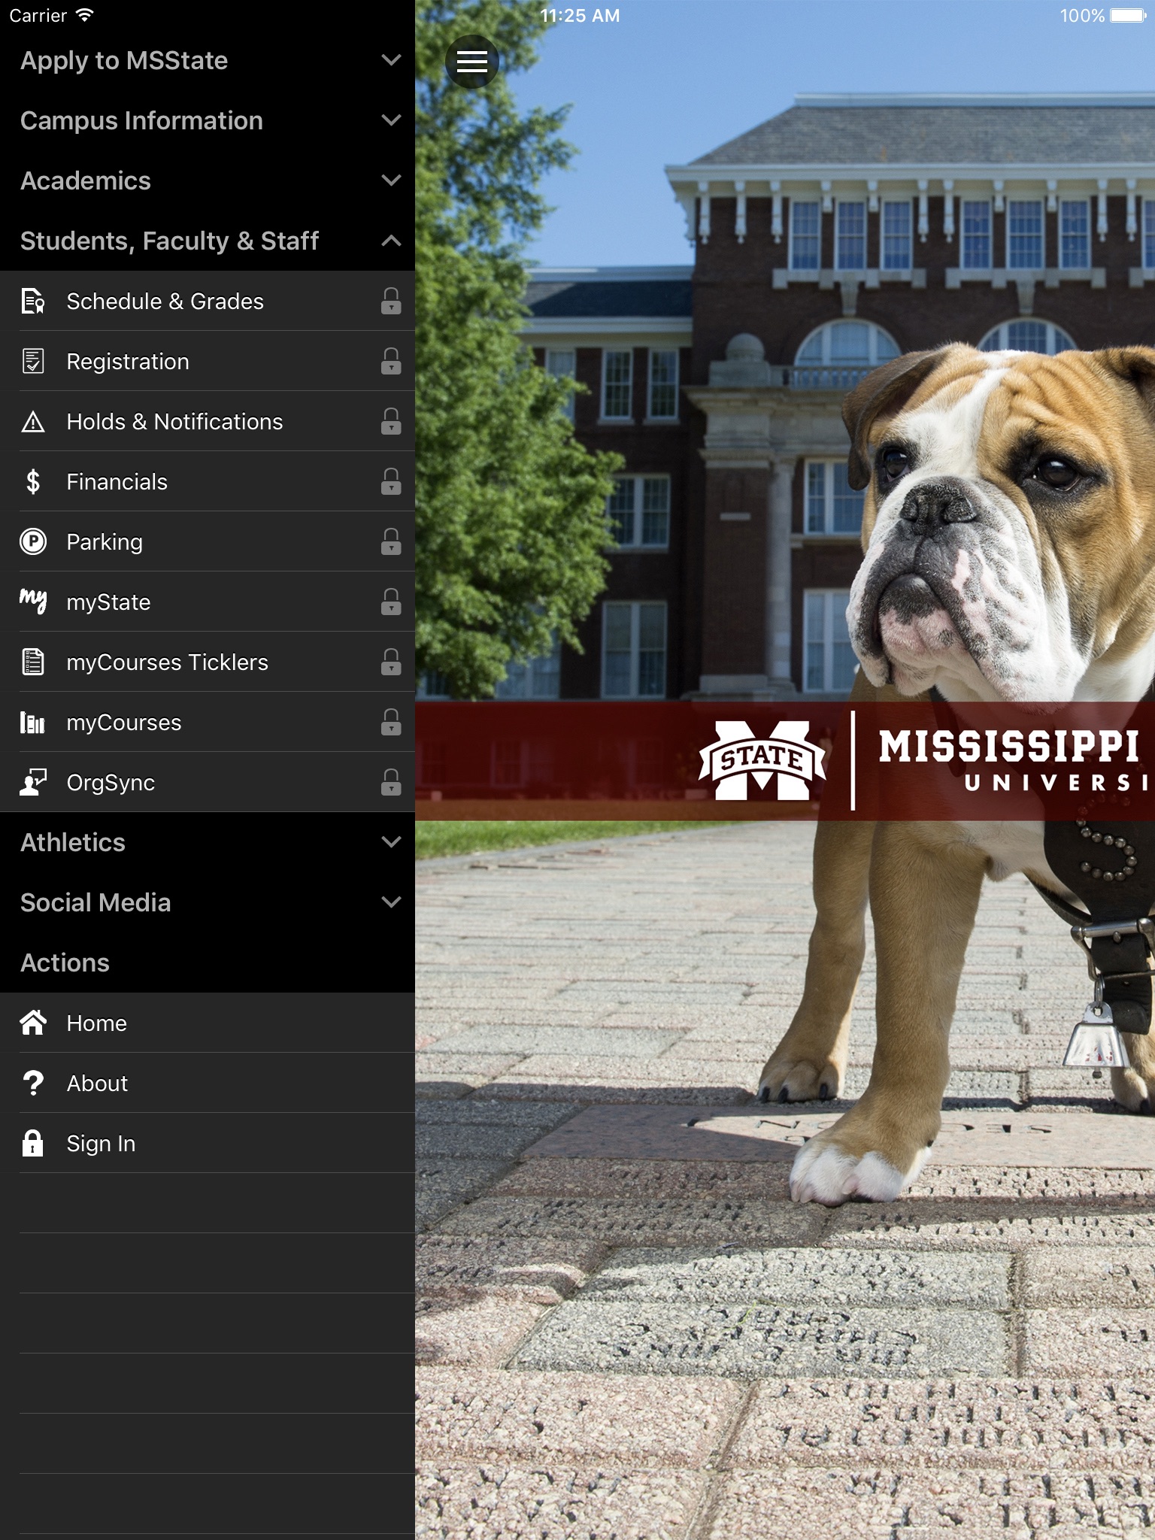Screen dimensions: 1155x1540
Task: Click the OrgSync person icon
Action: 33,782
